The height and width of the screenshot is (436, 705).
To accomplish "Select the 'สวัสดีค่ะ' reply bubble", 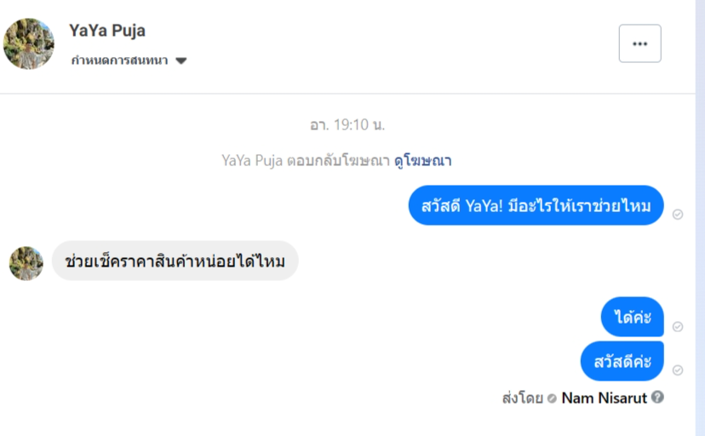I will click(x=622, y=361).
